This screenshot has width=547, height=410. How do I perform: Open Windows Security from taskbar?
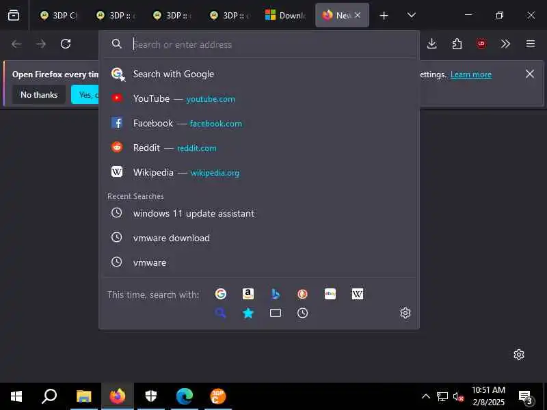[150, 396]
